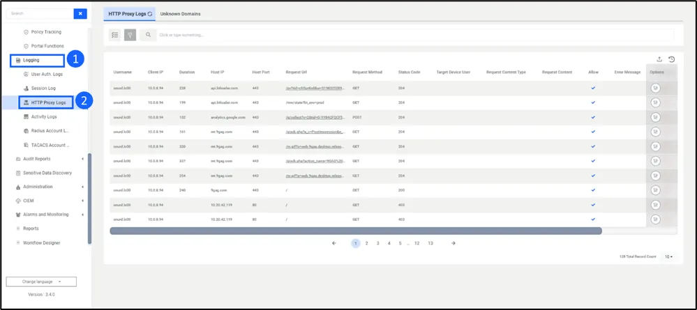Click Allow checkmark for 9gag.com row
The width and height of the screenshot is (697, 310).
tap(593, 190)
